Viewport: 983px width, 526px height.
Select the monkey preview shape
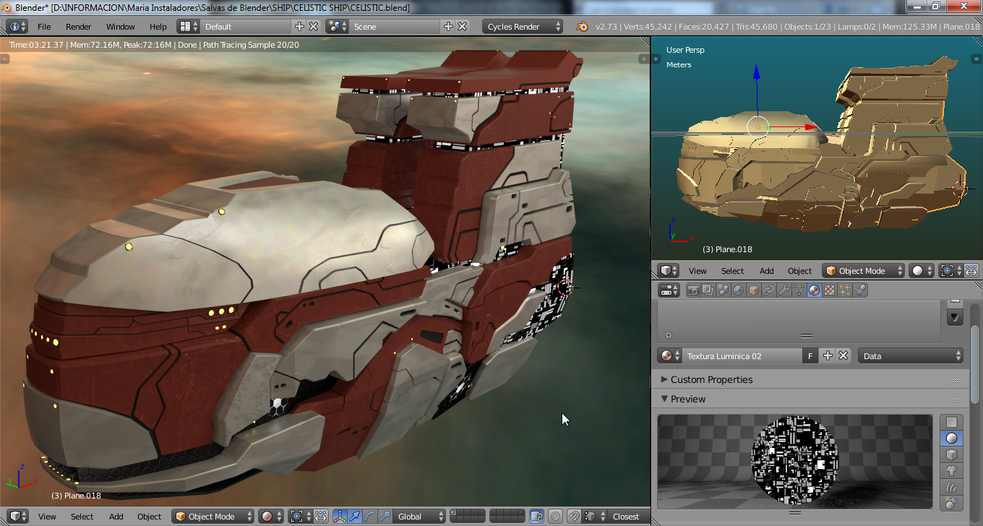(952, 470)
